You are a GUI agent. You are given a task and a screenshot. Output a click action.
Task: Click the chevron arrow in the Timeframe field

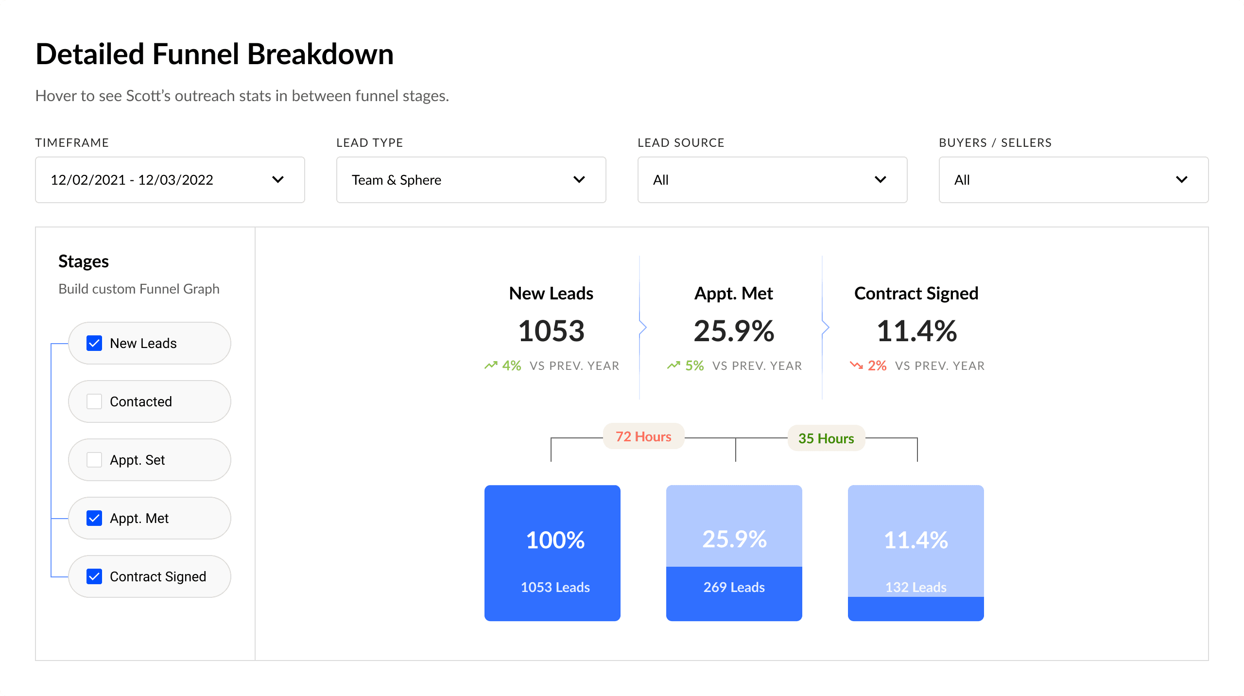pyautogui.click(x=278, y=180)
